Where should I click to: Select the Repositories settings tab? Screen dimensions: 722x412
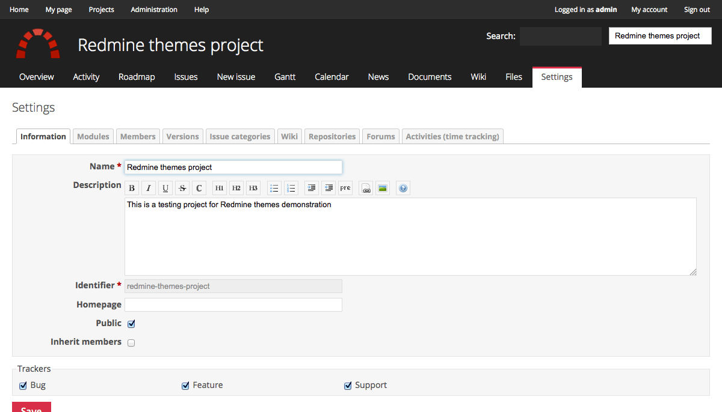(x=332, y=136)
